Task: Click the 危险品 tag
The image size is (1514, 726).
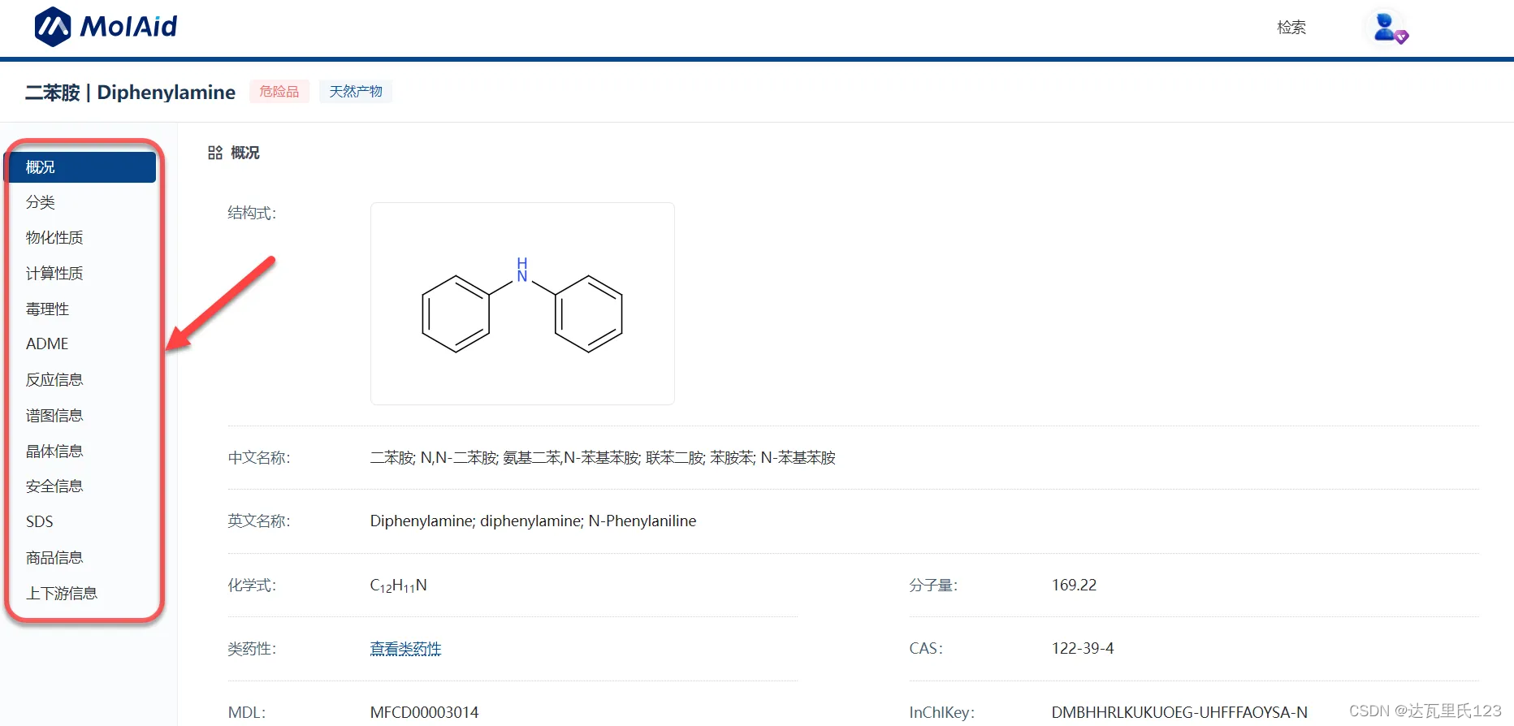Action: 279,92
